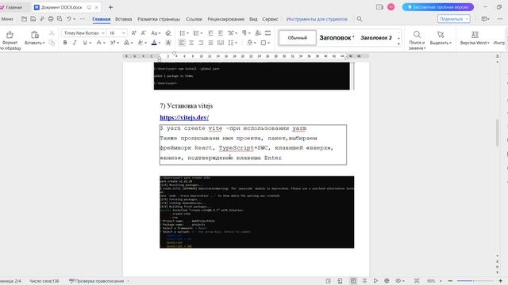
Task: Click the Find and Replace magnifier icon
Action: click(417, 34)
